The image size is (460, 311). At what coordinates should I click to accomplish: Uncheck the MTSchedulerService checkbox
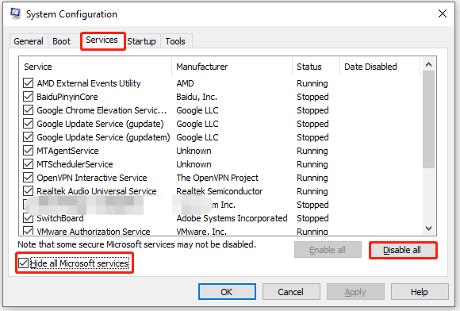(29, 164)
